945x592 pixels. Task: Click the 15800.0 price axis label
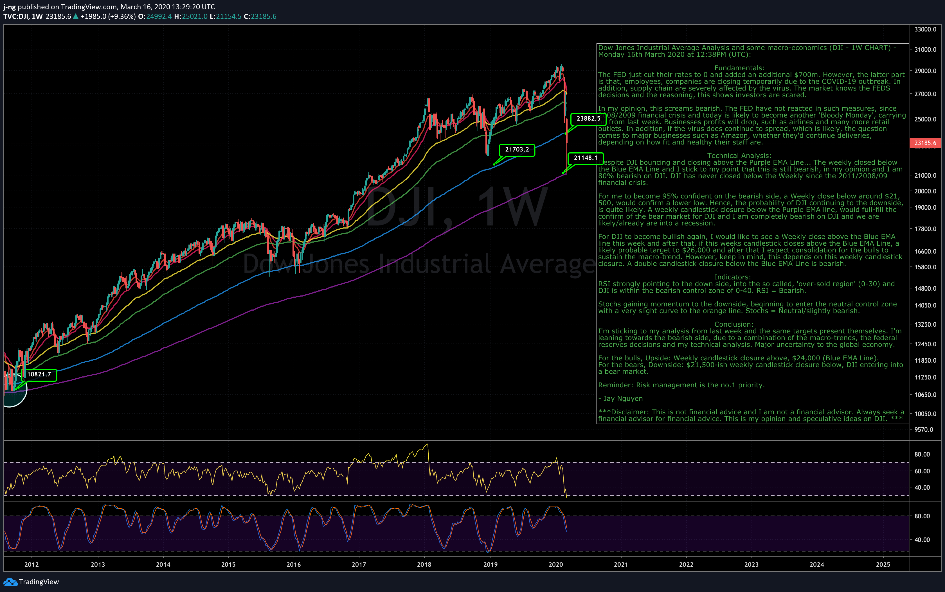[x=925, y=267]
